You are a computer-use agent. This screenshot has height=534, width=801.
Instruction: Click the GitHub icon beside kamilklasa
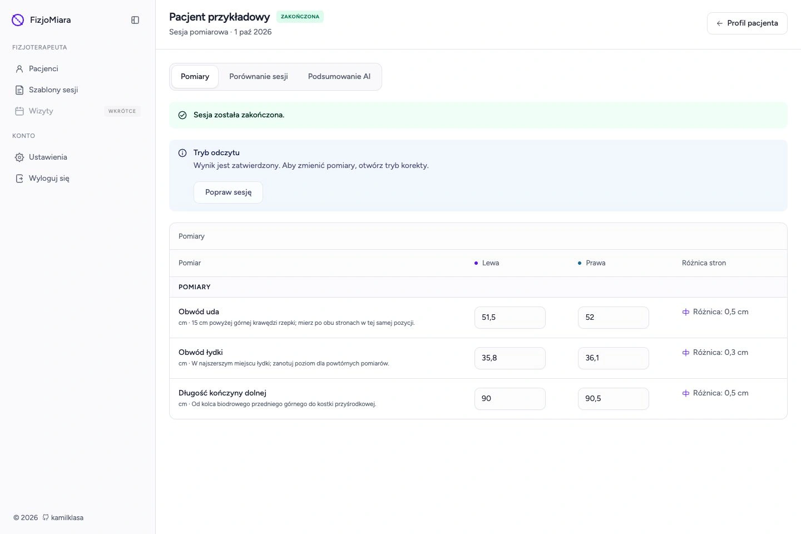click(x=46, y=517)
